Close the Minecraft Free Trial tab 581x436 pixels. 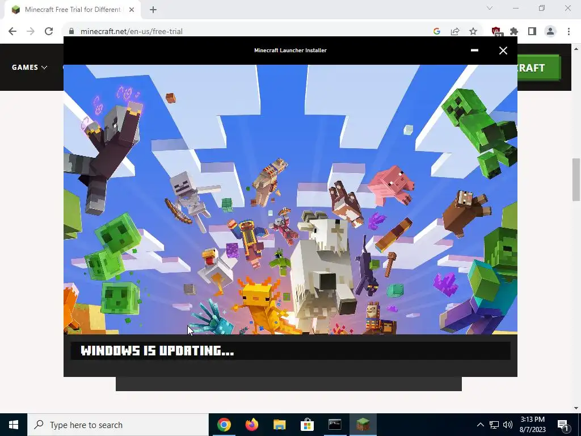(132, 10)
